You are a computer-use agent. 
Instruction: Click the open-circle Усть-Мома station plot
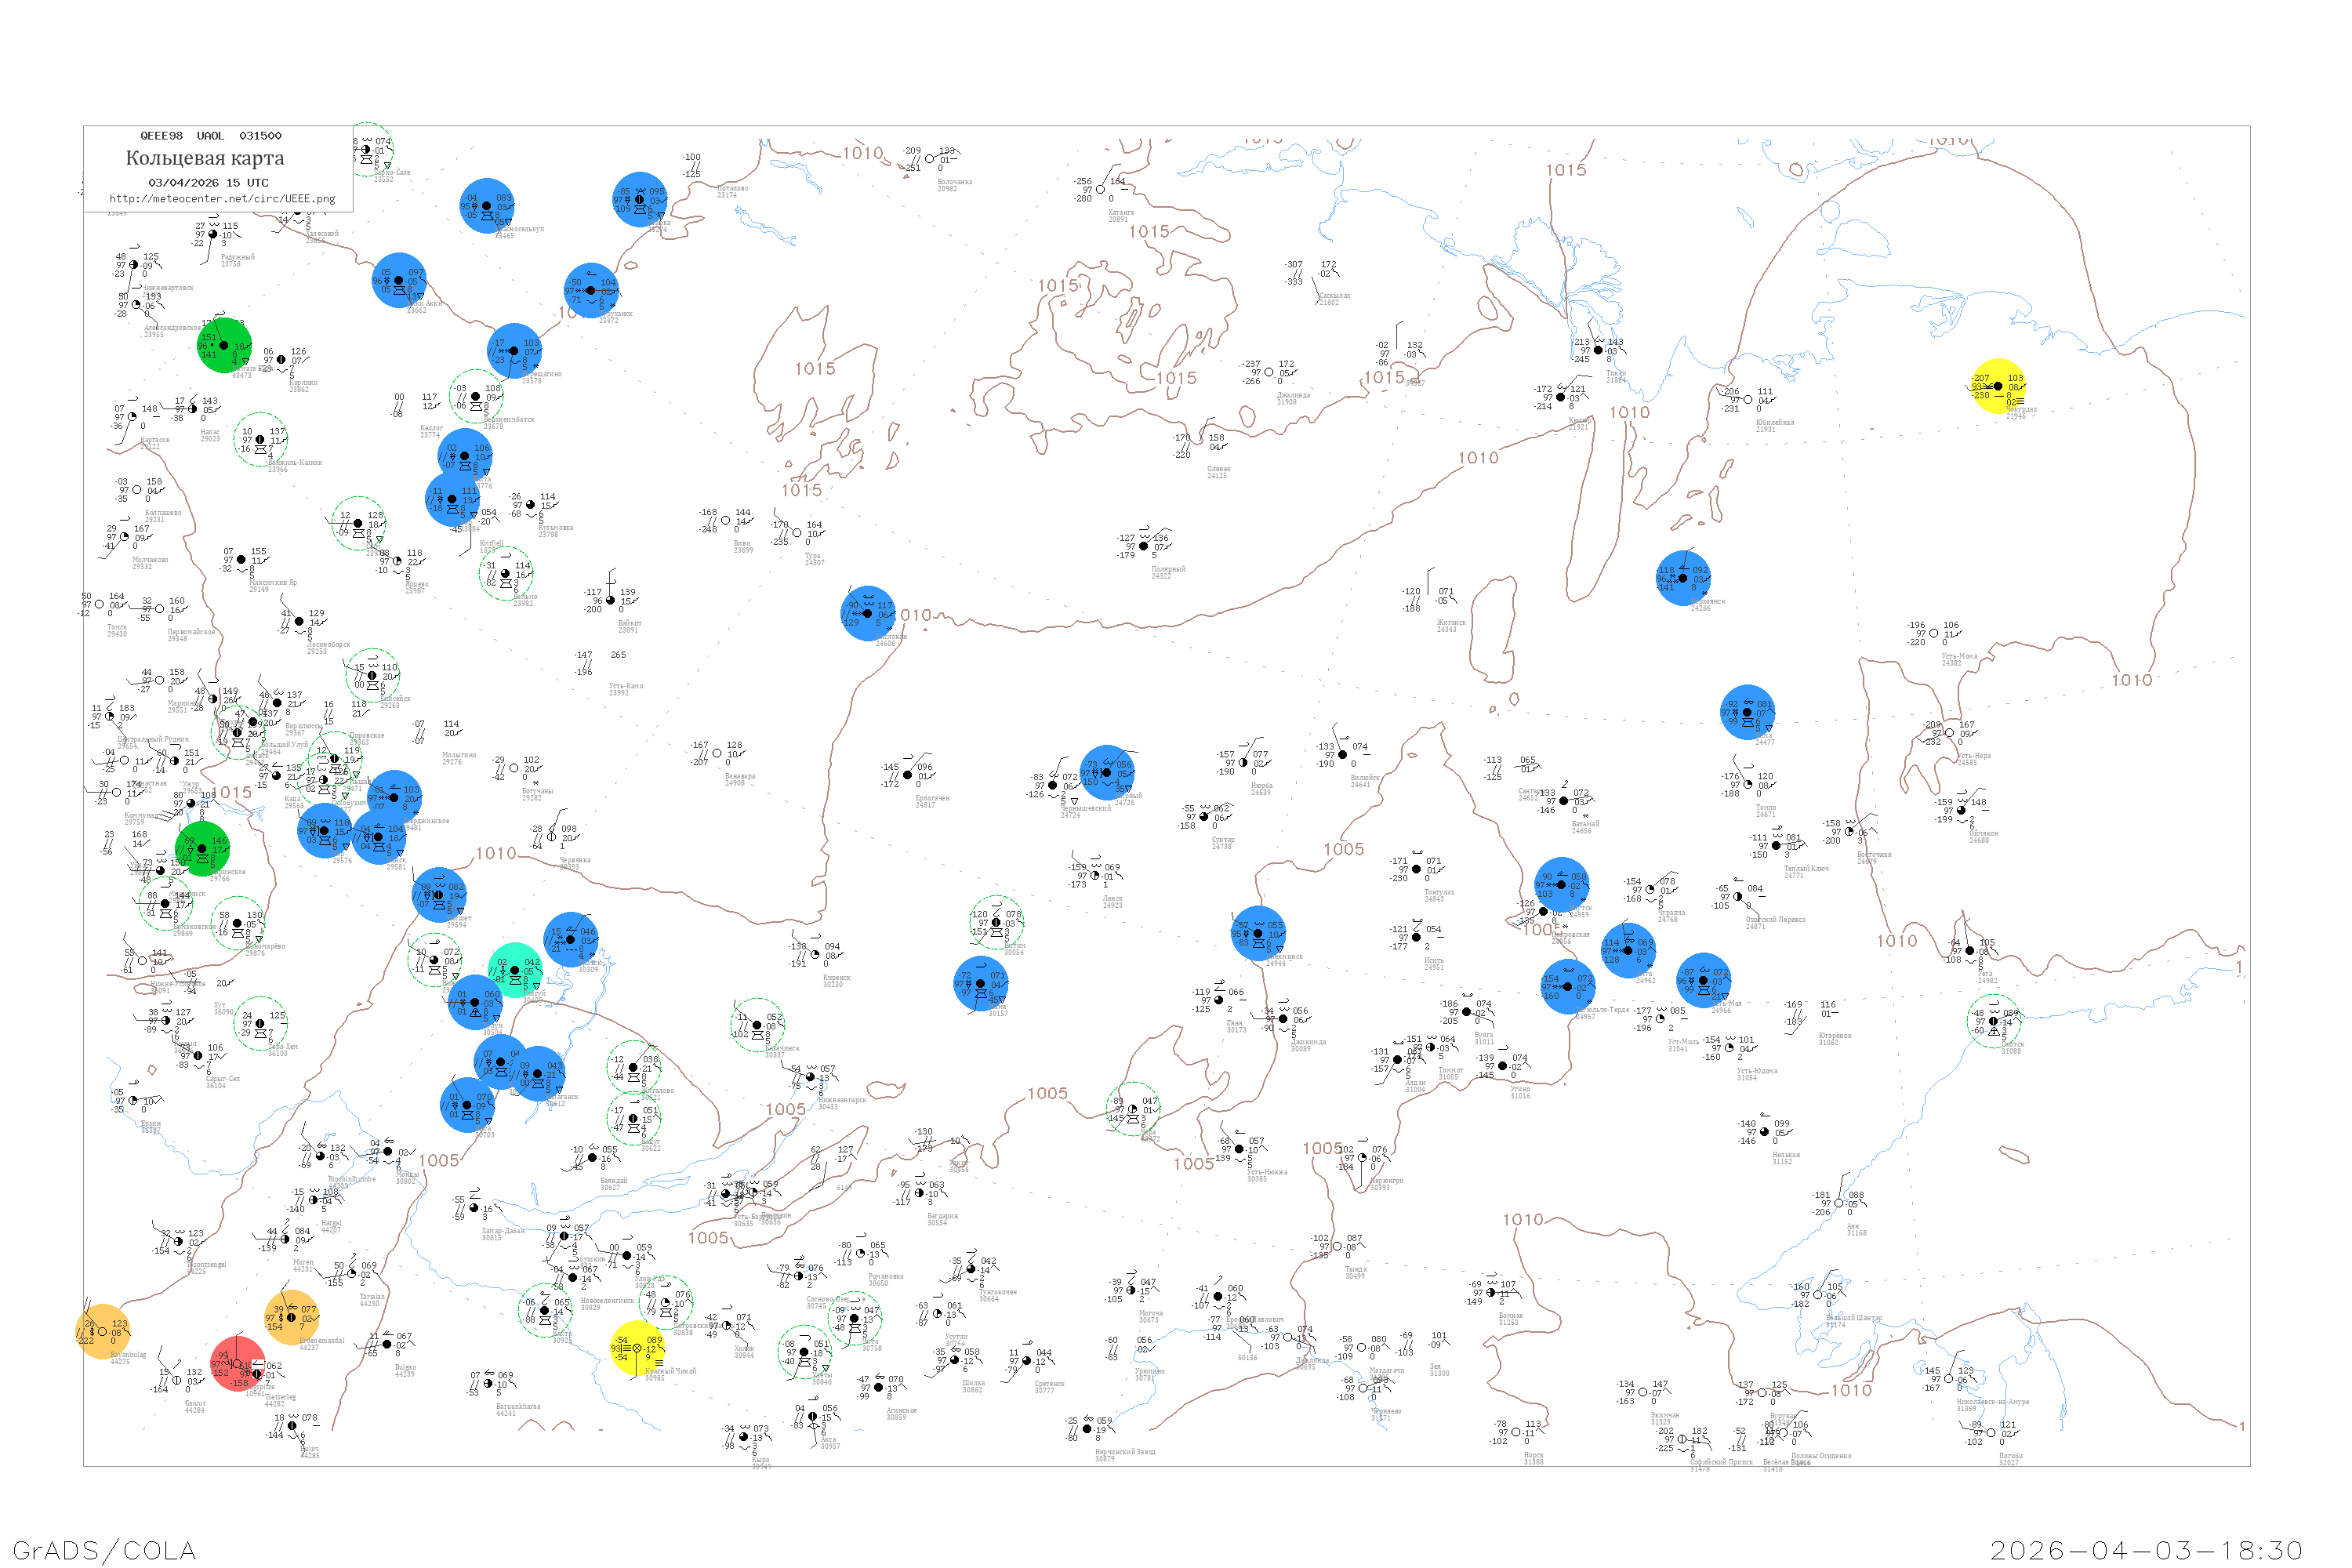[x=1933, y=633]
